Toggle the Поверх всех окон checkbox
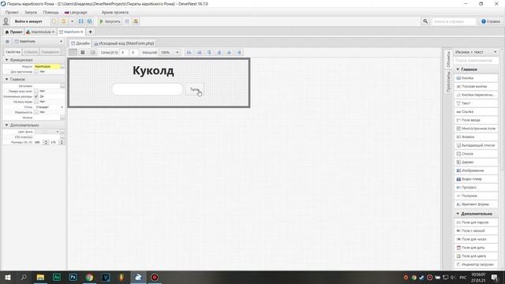505x284 pixels. point(36,92)
